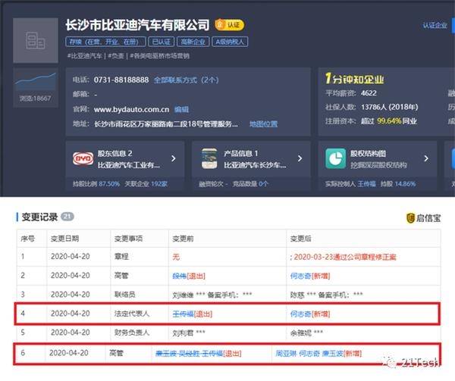Open 全部联系方式 (2个) link

(x=186, y=80)
